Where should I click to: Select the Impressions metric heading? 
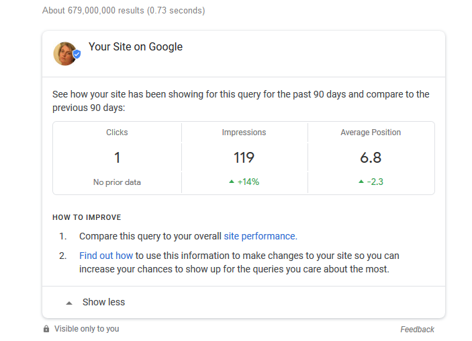point(244,132)
